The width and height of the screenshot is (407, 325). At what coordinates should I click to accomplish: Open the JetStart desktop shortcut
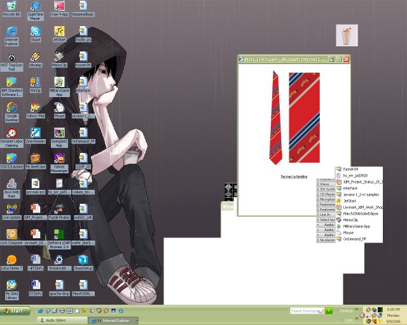tap(59, 34)
